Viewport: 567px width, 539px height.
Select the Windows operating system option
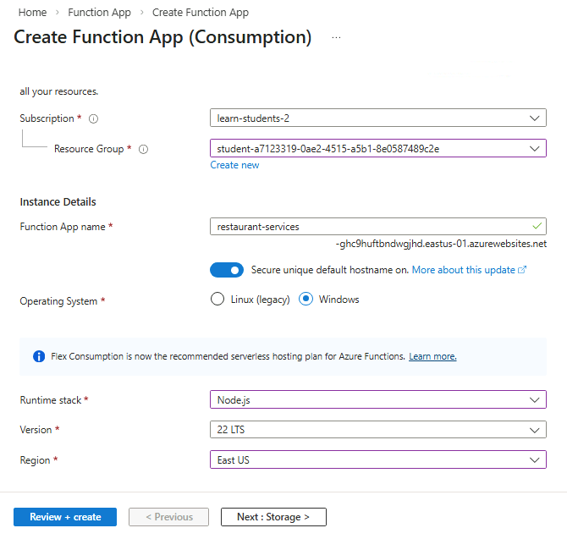306,300
